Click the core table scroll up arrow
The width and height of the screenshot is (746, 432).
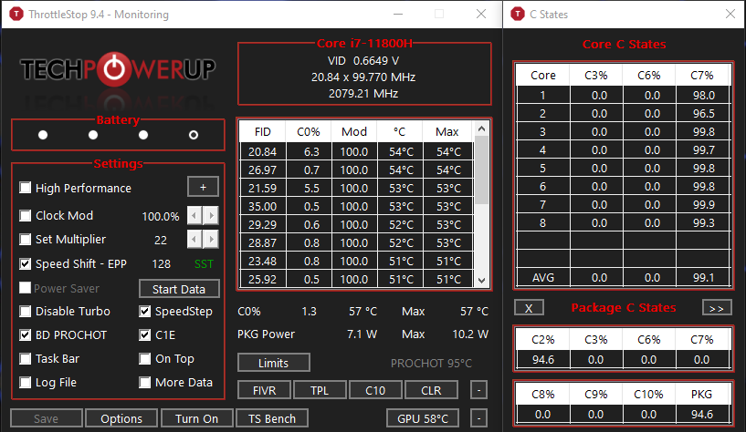(481, 129)
